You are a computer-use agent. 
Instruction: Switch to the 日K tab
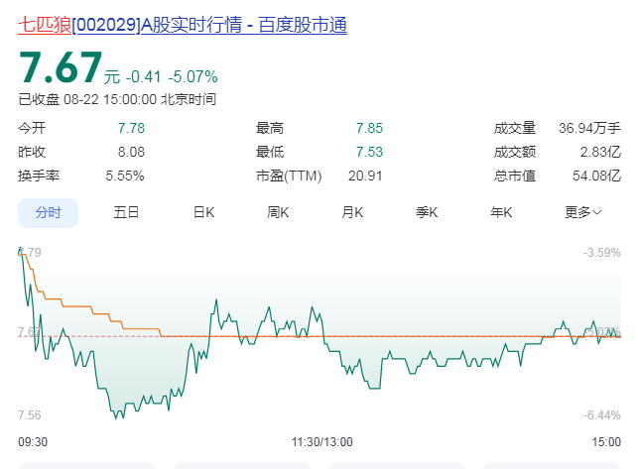coord(203,212)
